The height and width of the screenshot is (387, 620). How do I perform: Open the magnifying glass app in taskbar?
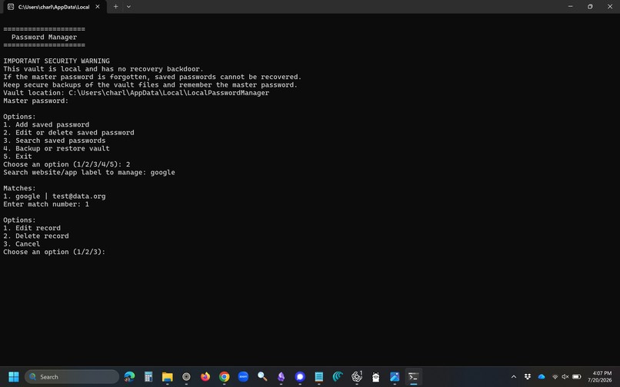pyautogui.click(x=262, y=377)
